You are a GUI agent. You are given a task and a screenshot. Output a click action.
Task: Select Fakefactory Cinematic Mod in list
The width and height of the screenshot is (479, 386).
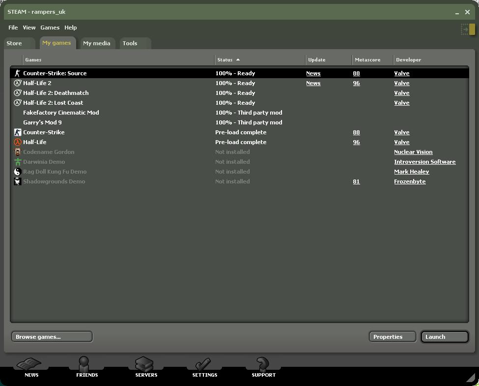61,113
